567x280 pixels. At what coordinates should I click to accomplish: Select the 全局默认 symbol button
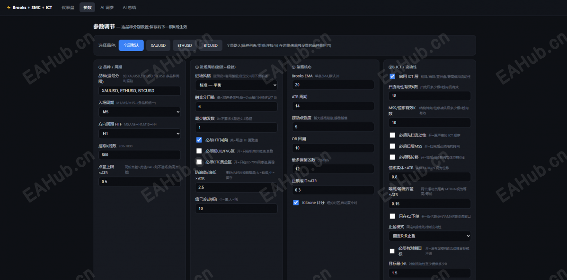[131, 45]
